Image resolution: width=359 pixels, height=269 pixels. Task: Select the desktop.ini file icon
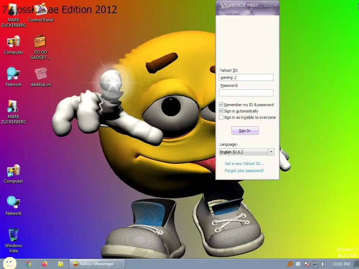pyautogui.click(x=41, y=77)
